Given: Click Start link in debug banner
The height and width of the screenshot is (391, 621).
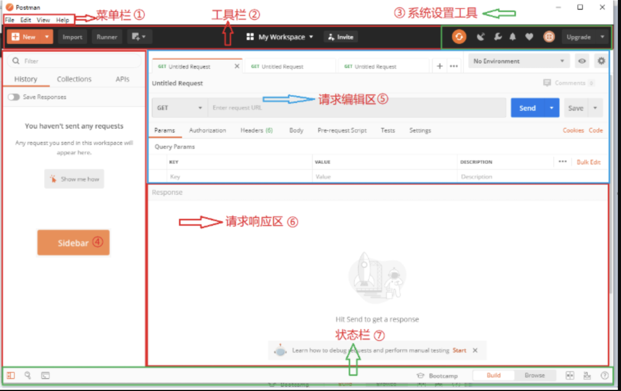Looking at the screenshot, I should [x=459, y=350].
